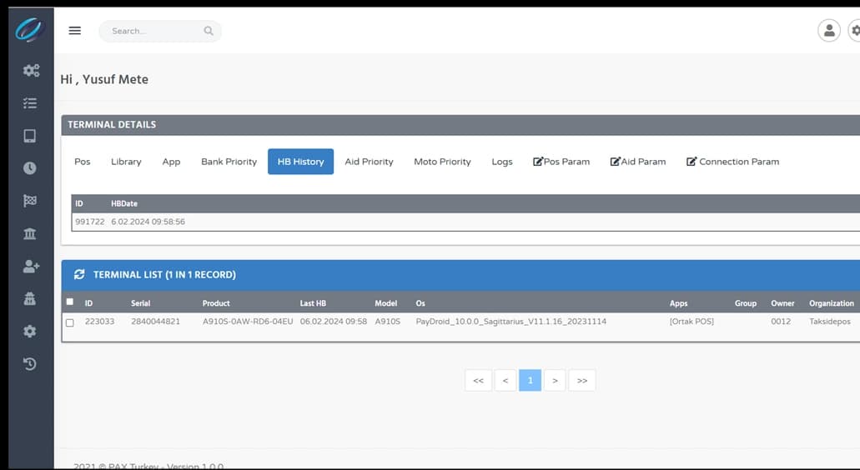
Task: Toggle the hamburger menu to collapse sidebar
Action: pyautogui.click(x=75, y=31)
